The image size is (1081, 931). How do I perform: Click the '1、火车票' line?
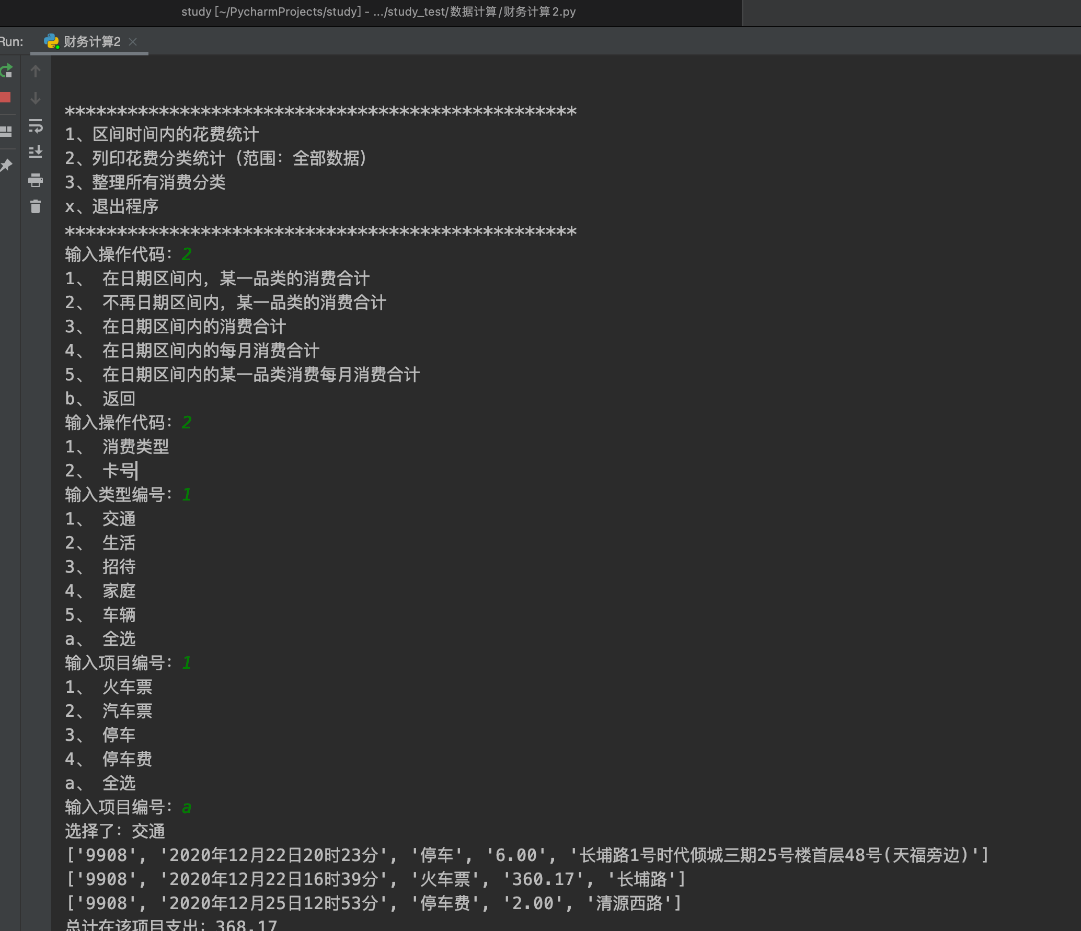pyautogui.click(x=108, y=687)
